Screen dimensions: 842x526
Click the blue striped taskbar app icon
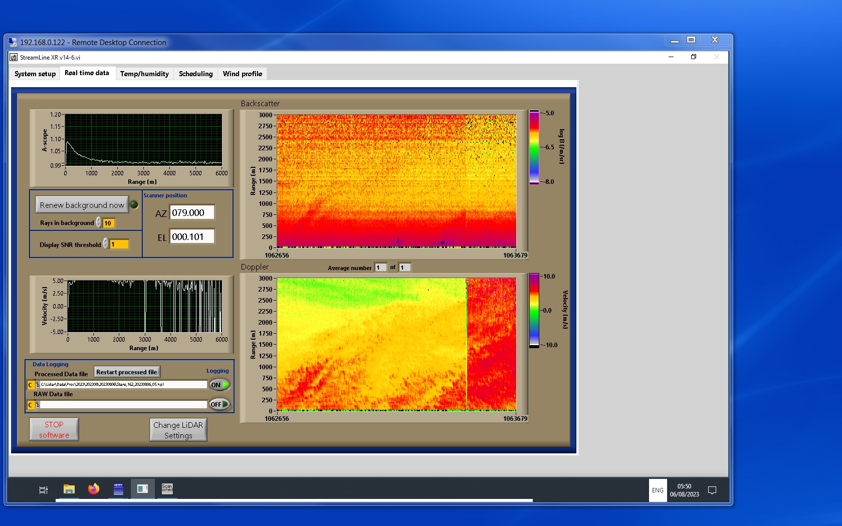point(118,489)
